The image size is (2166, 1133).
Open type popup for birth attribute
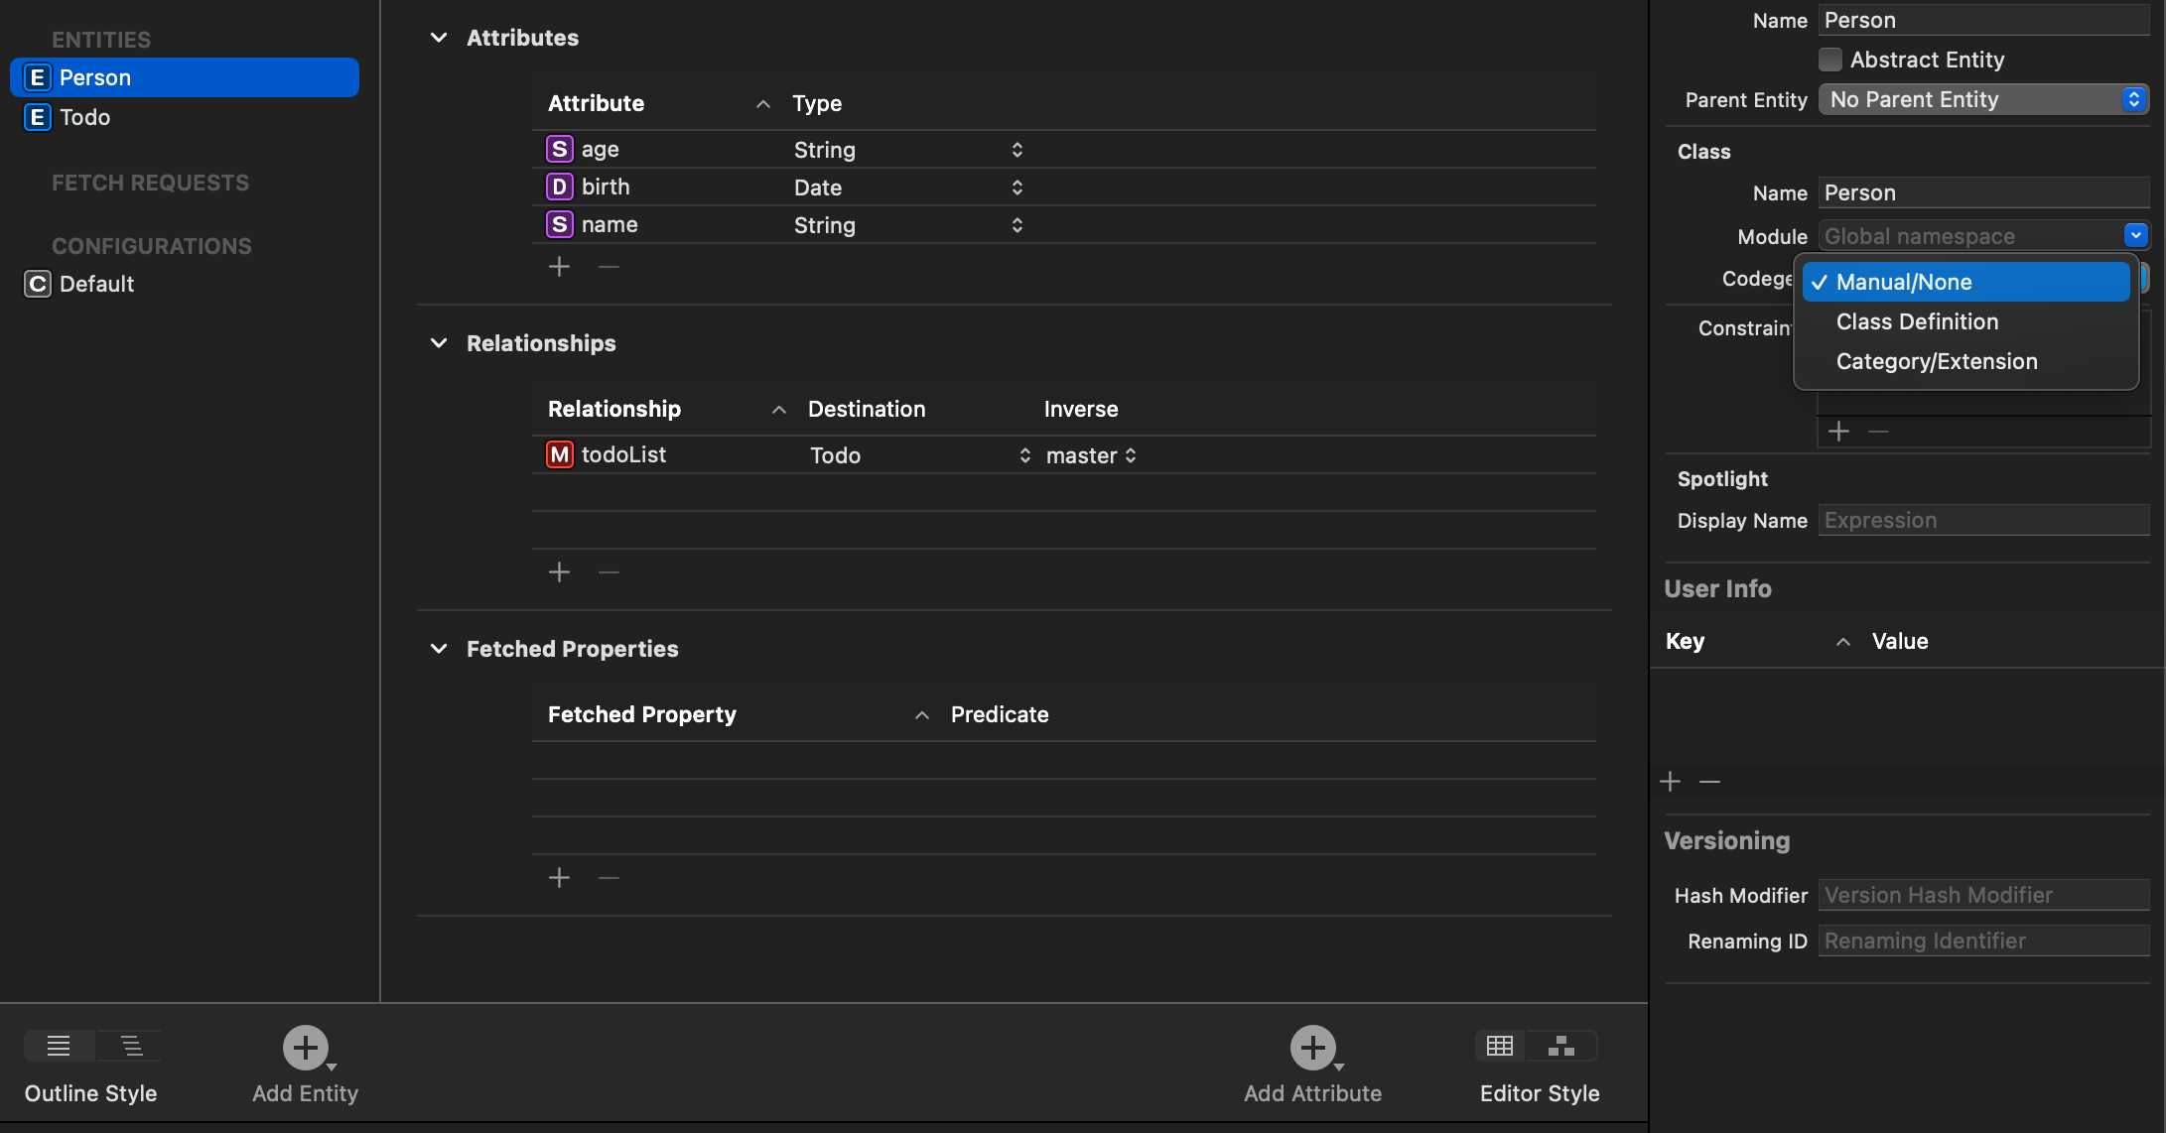click(x=1016, y=188)
